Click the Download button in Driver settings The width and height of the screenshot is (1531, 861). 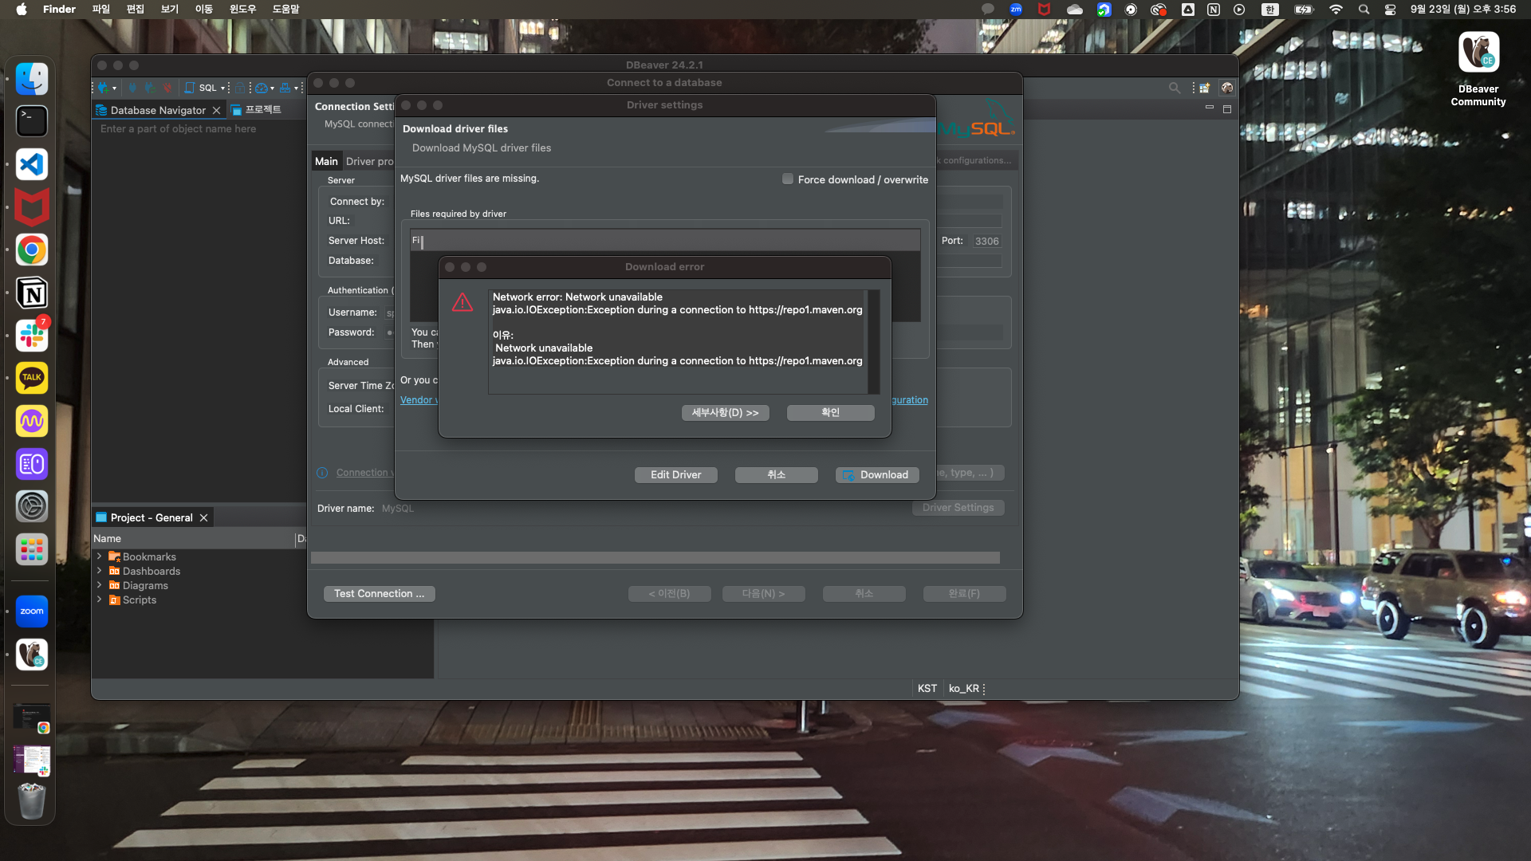877,474
